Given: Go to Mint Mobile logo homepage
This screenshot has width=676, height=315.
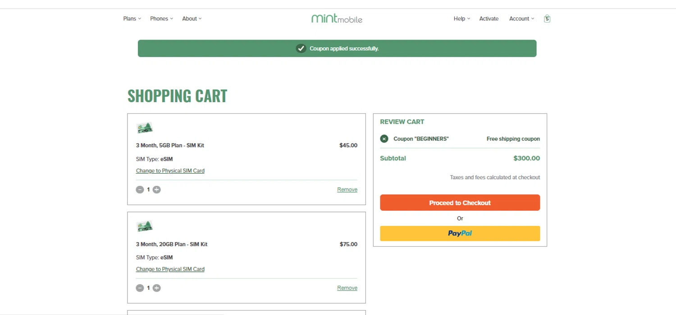Looking at the screenshot, I should click(x=337, y=18).
